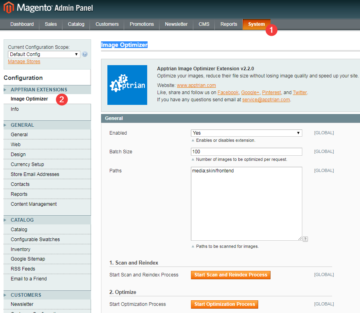Screen dimensions: 360x313
Task: Open the Dashboard menu
Action: (22, 24)
